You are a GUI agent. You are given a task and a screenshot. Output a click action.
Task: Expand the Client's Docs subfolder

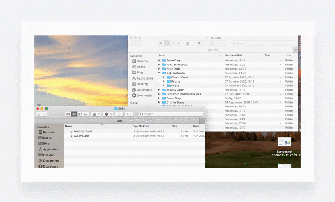[164, 77]
